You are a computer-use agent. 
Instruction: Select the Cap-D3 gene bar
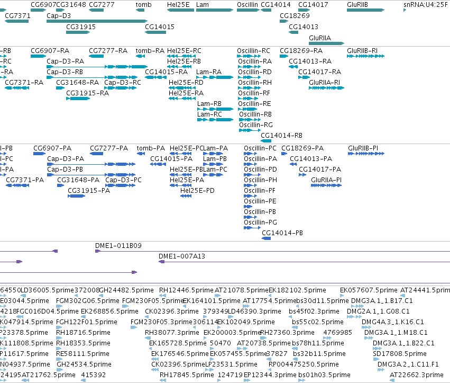coord(97,21)
